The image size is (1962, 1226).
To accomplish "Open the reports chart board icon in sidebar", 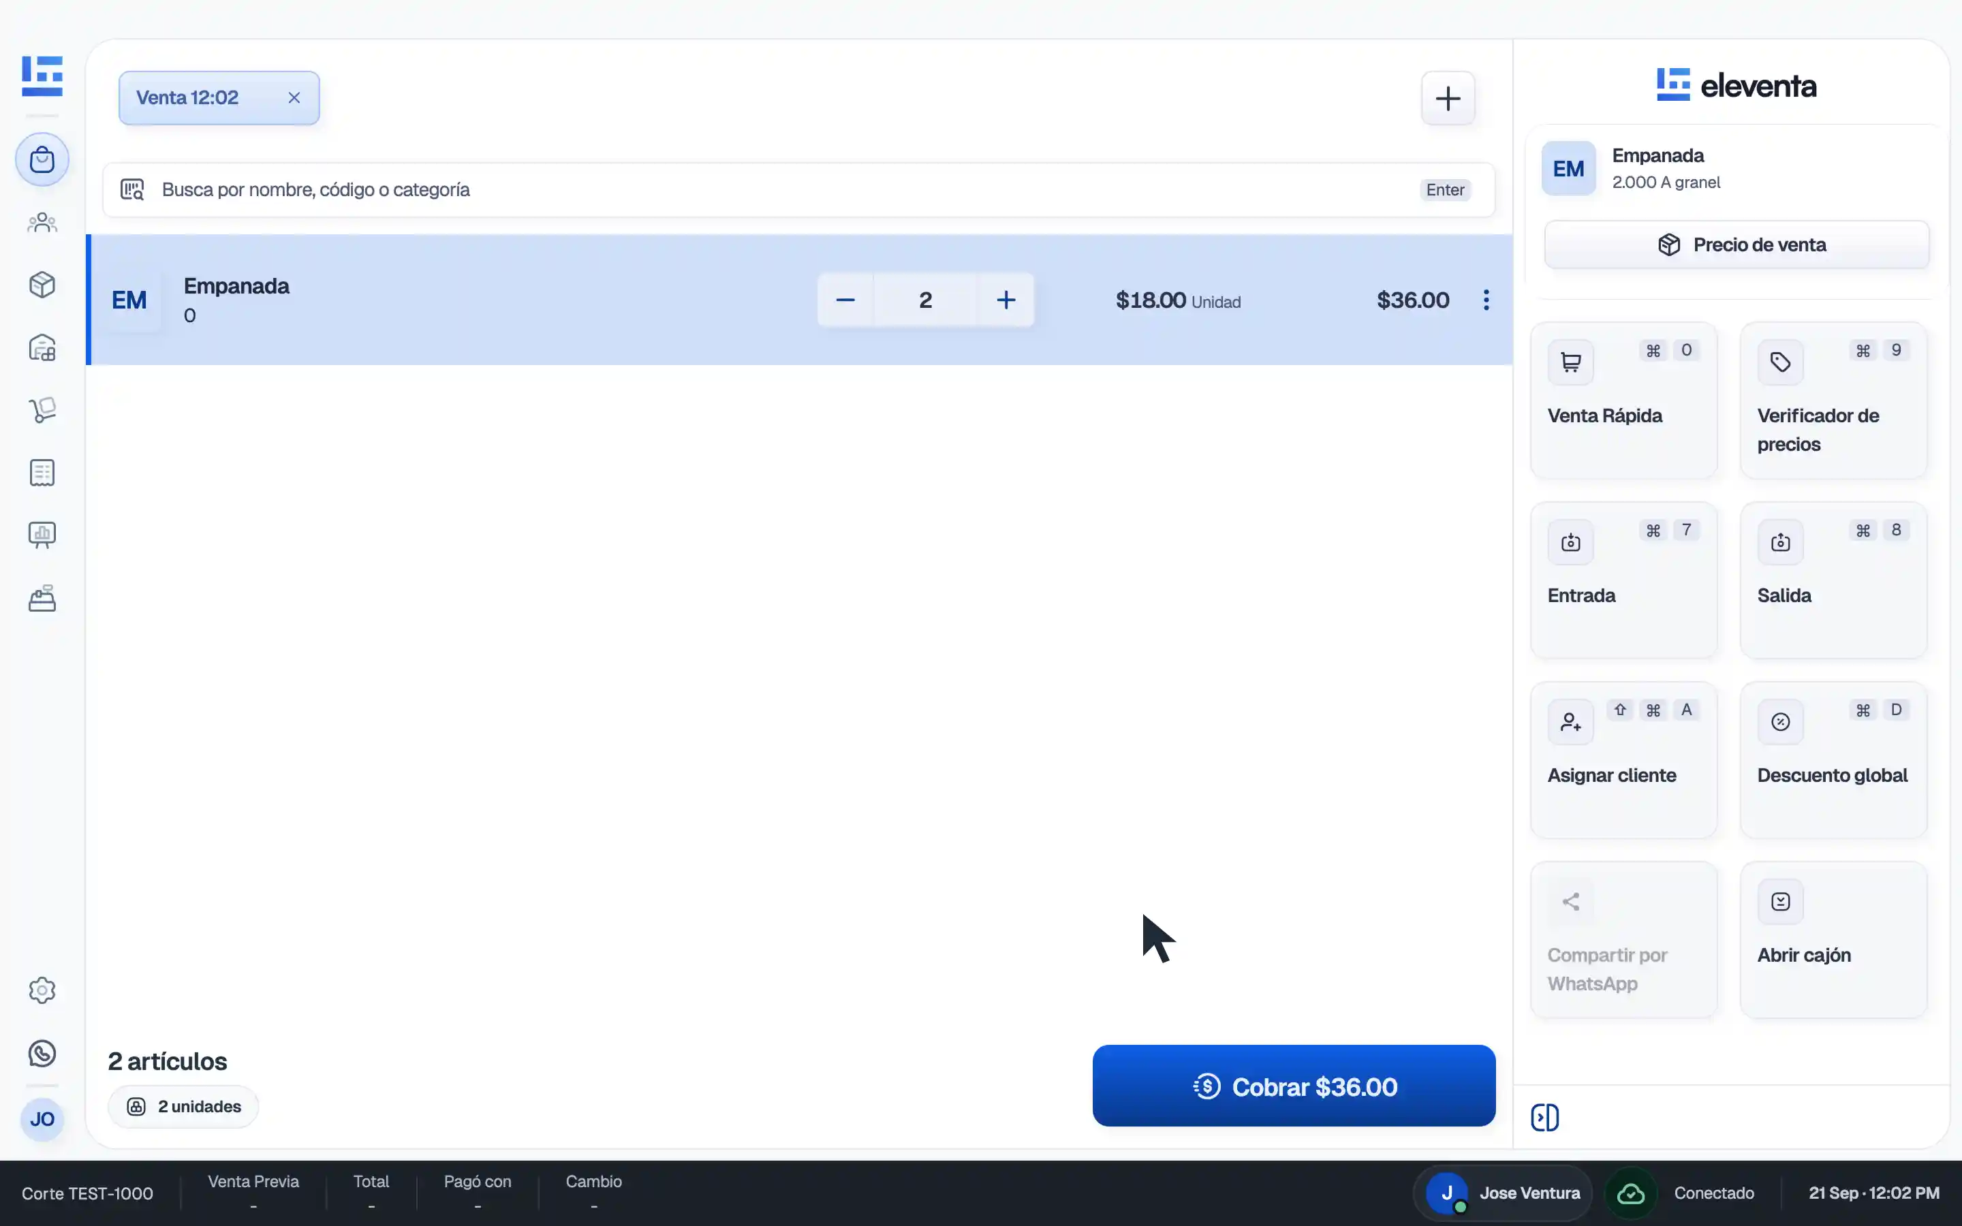I will pyautogui.click(x=42, y=535).
